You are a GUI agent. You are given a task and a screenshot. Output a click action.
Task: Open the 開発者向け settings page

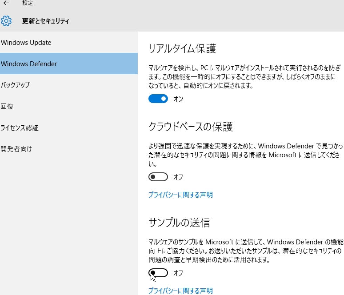[69, 149]
